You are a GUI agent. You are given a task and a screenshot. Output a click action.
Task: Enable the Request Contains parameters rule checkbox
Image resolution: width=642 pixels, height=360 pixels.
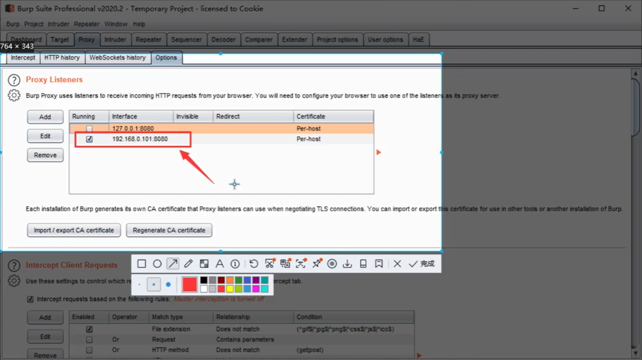tap(89, 340)
